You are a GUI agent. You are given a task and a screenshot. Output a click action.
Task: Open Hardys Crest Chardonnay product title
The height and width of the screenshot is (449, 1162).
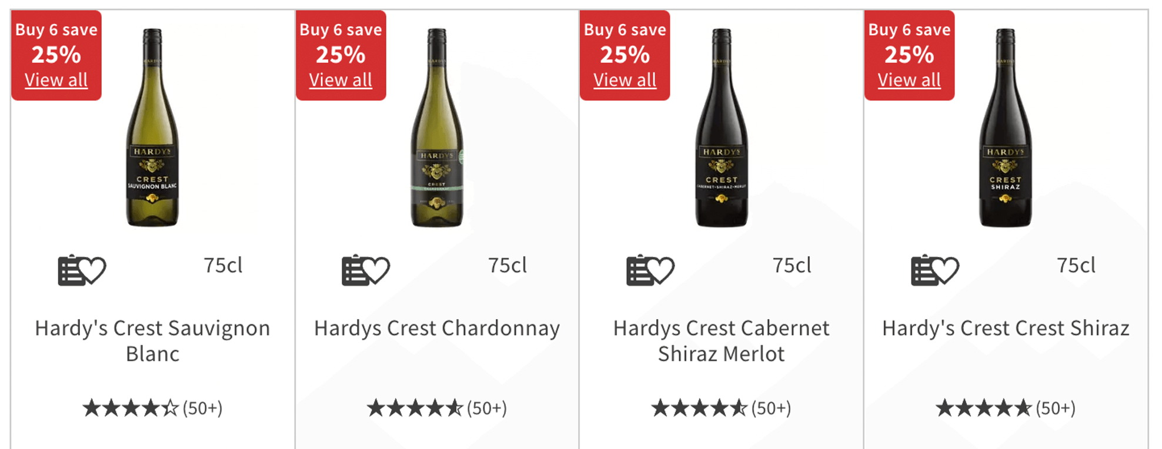(437, 328)
